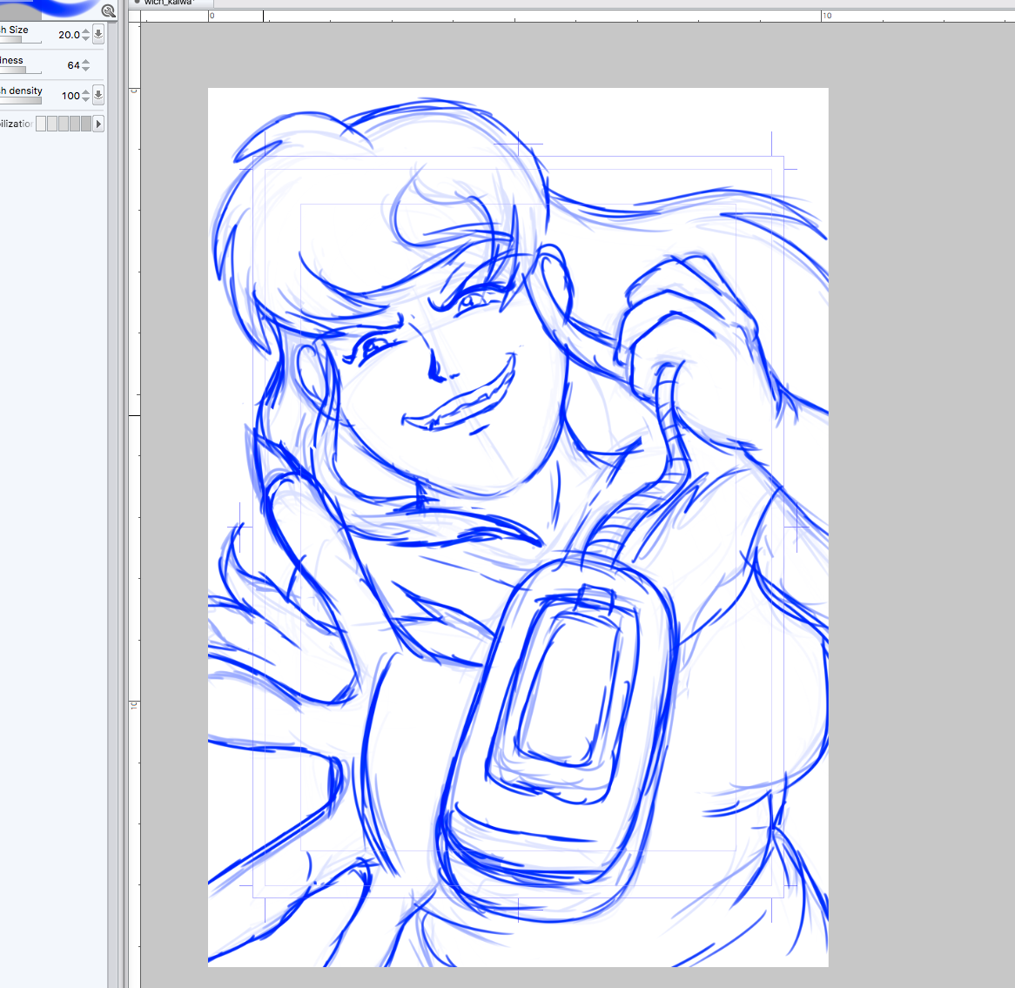Open sub tool detail wrench icon
1015x988 pixels.
coord(108,11)
